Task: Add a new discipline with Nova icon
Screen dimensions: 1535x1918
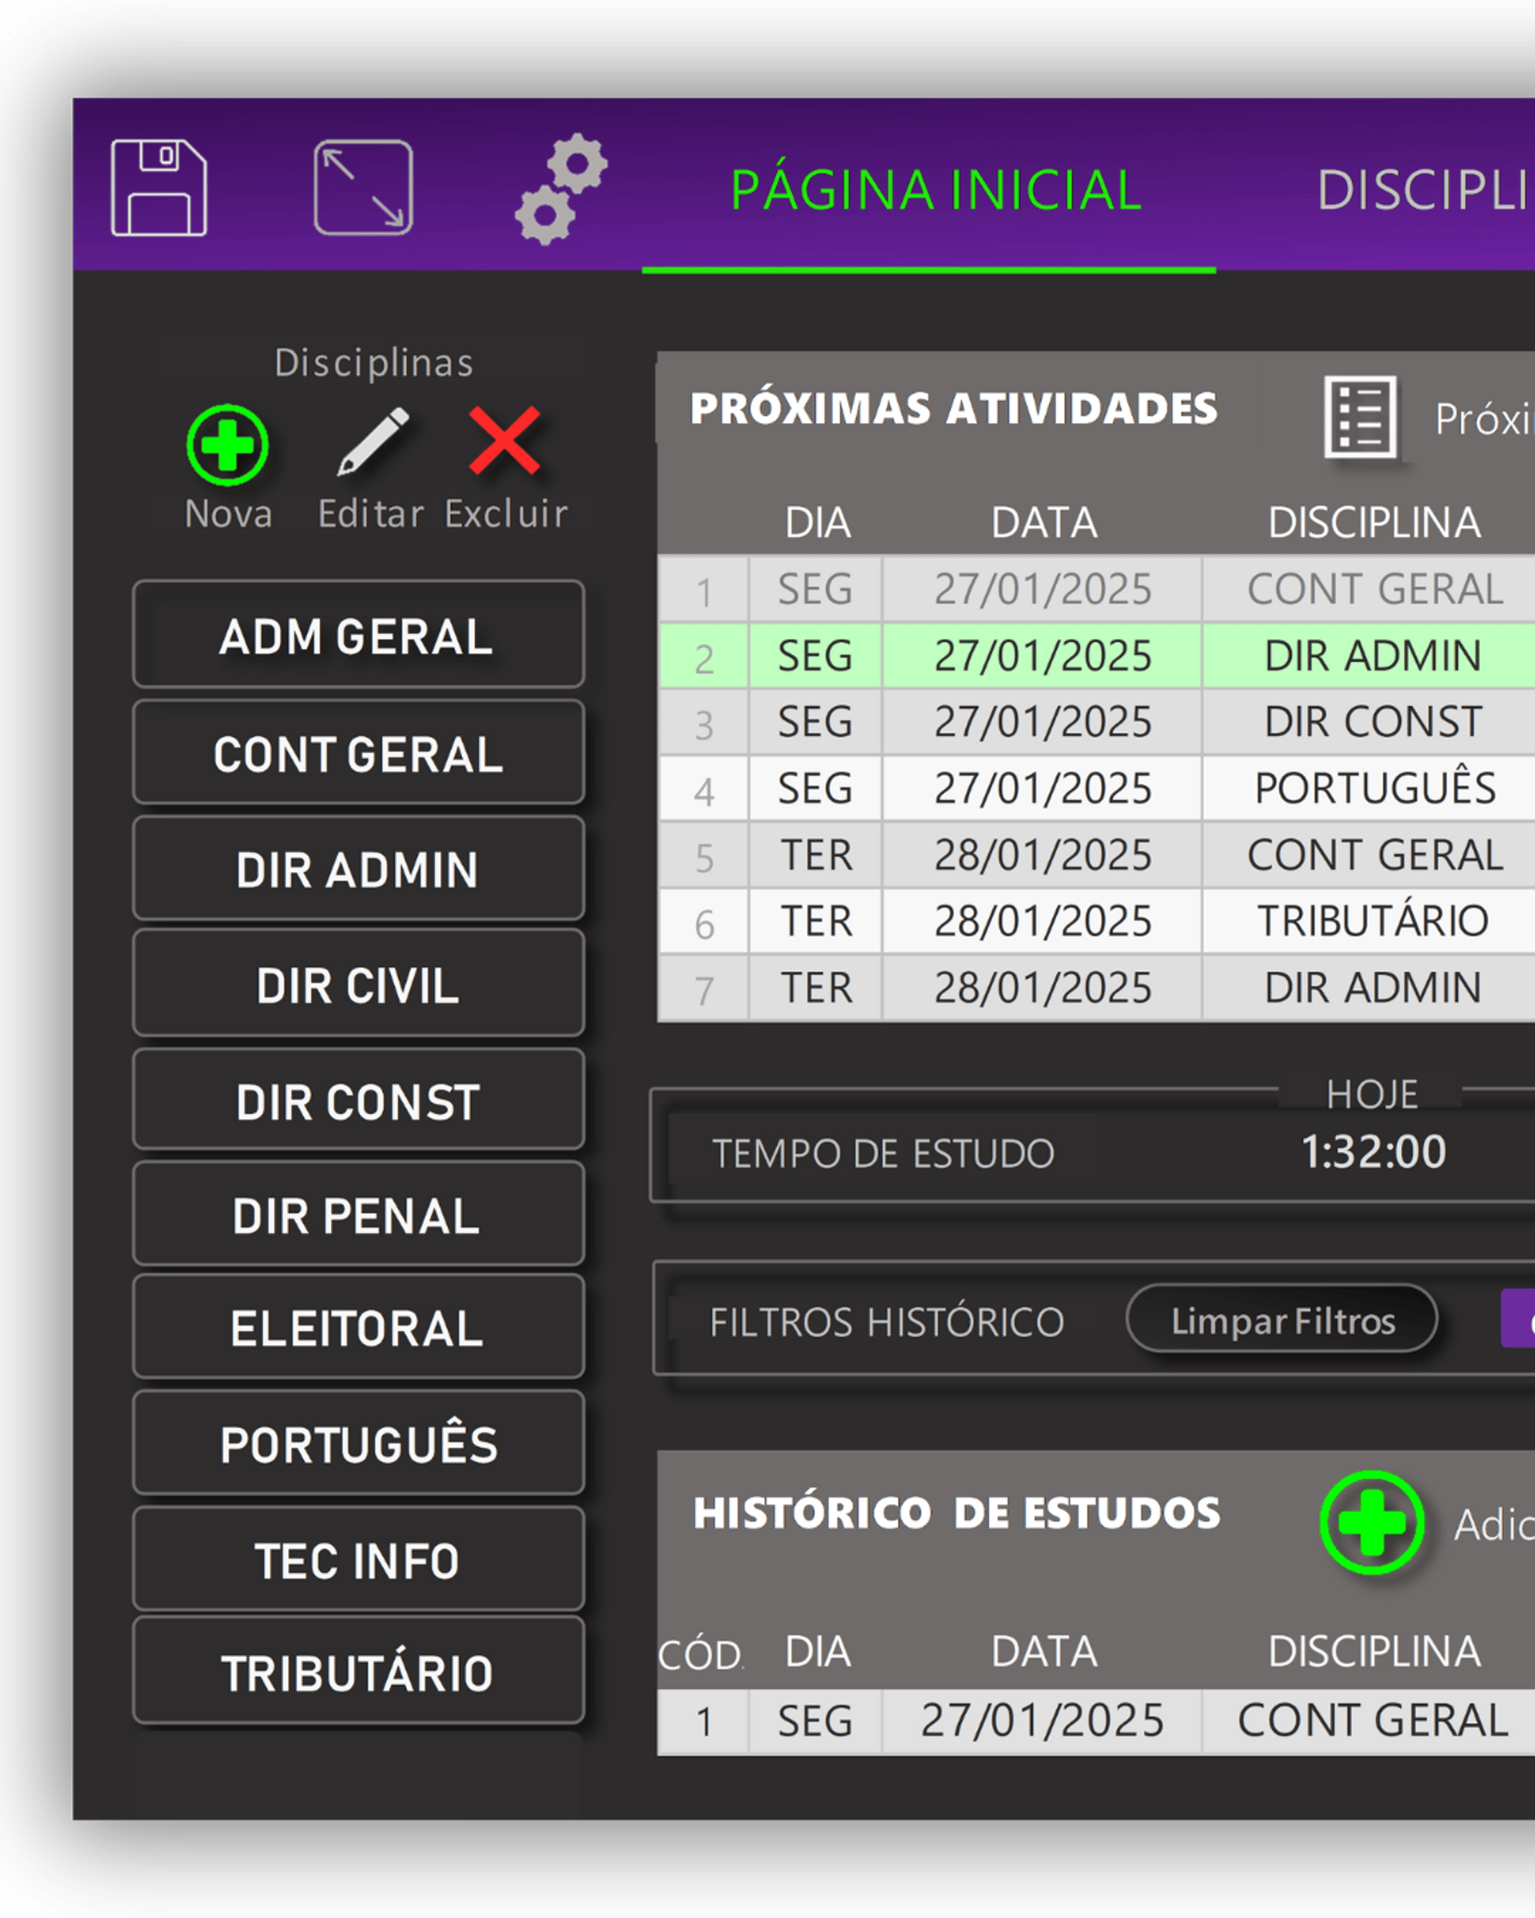Action: 228,445
